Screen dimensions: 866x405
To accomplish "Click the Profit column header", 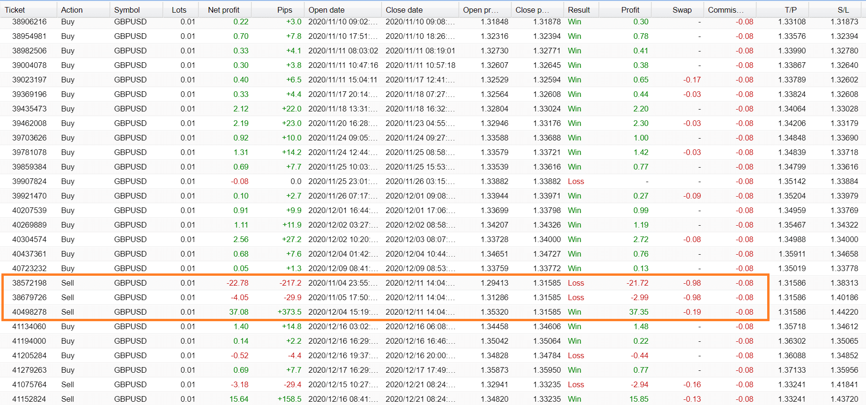I will pos(630,10).
